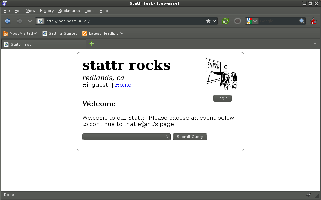The height and width of the screenshot is (200, 321).
Task: Expand the Most Visited bookmarks dropdown
Action: [35, 33]
